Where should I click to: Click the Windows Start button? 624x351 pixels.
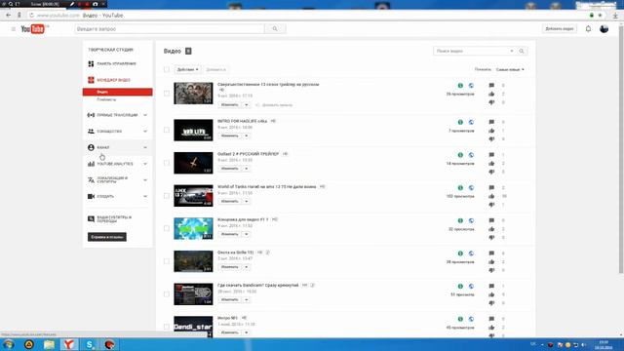pos(9,344)
